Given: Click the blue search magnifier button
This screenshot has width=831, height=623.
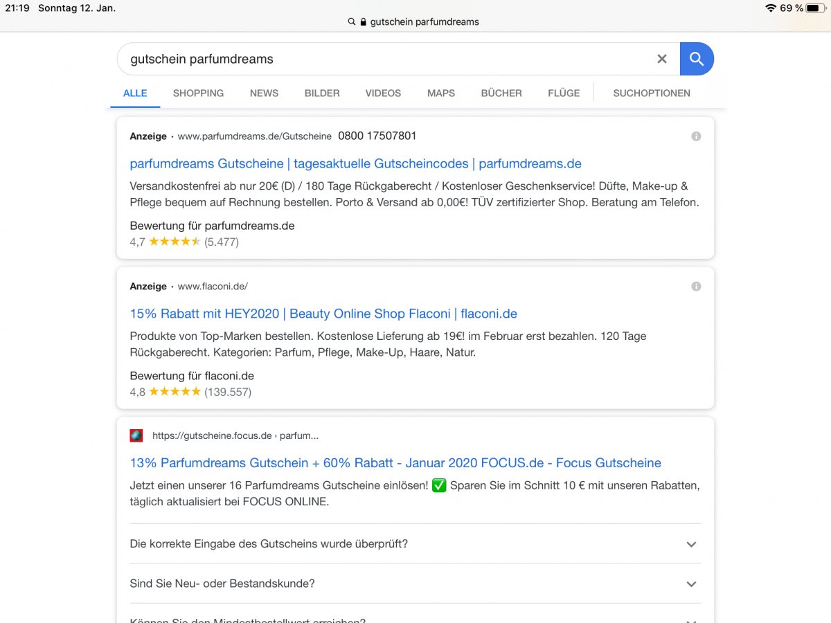Looking at the screenshot, I should pos(697,59).
